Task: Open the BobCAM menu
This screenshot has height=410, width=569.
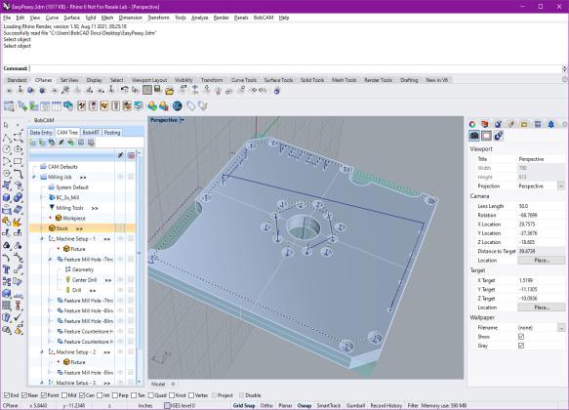Action: coord(264,18)
